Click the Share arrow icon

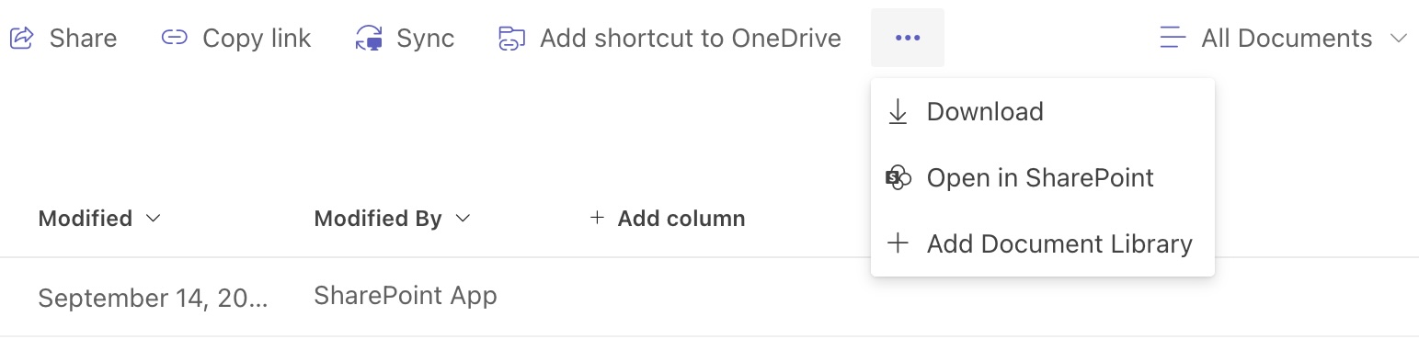tap(21, 38)
